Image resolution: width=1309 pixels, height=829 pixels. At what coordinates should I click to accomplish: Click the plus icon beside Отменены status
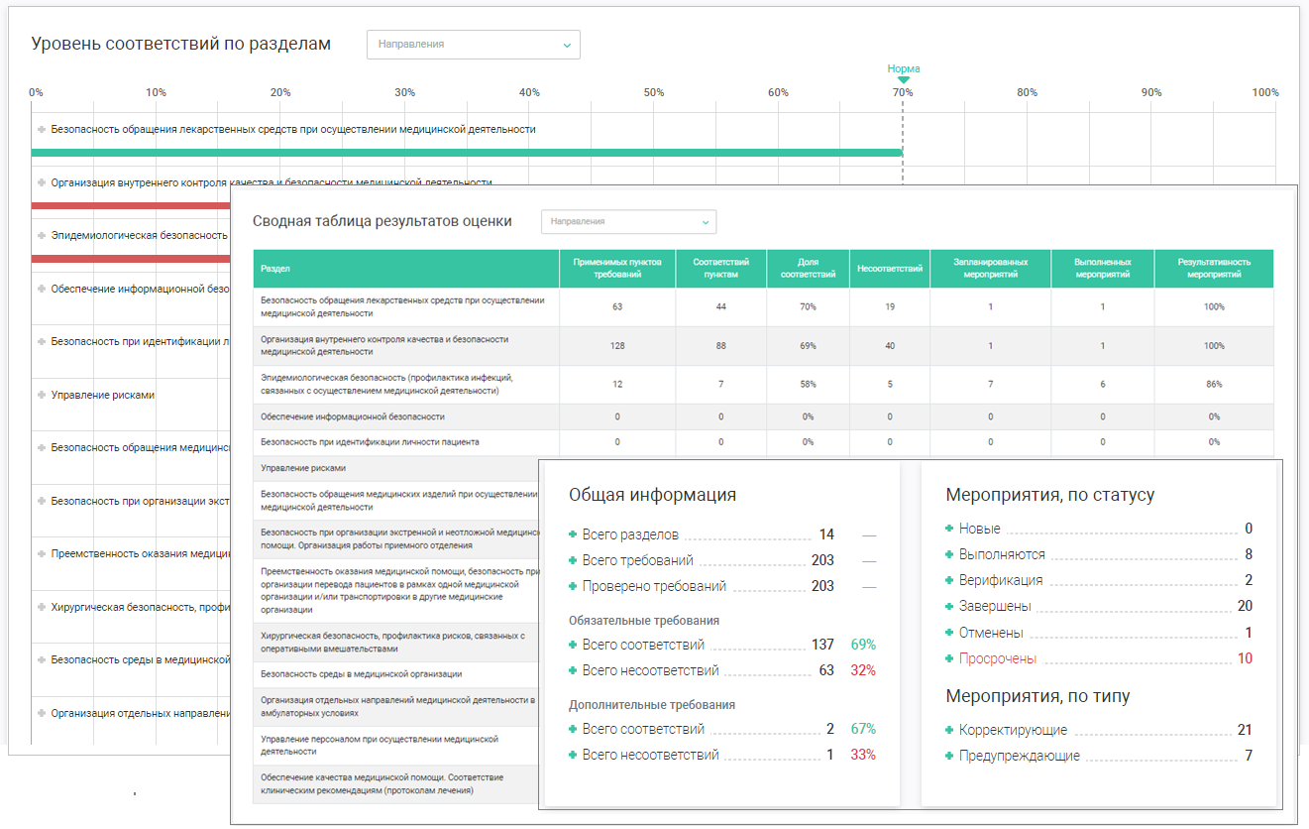949,633
